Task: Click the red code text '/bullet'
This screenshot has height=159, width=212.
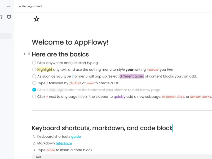Action: coord(75,83)
